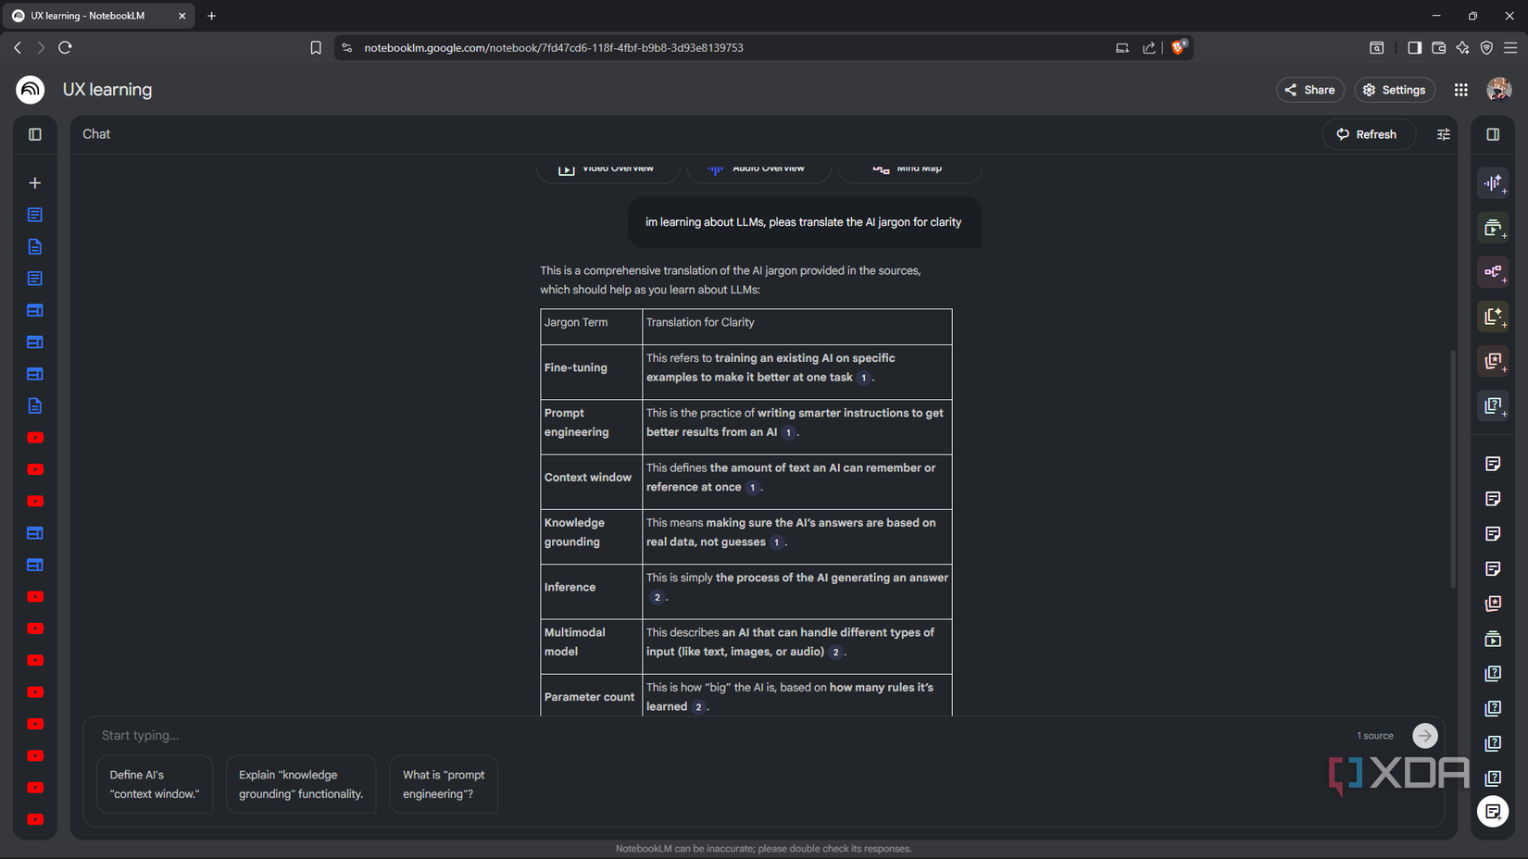Open Brave Wallet icon

pos(1438,47)
